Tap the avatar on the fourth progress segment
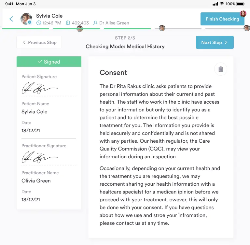This screenshot has width=250, height=245. [x=162, y=28]
